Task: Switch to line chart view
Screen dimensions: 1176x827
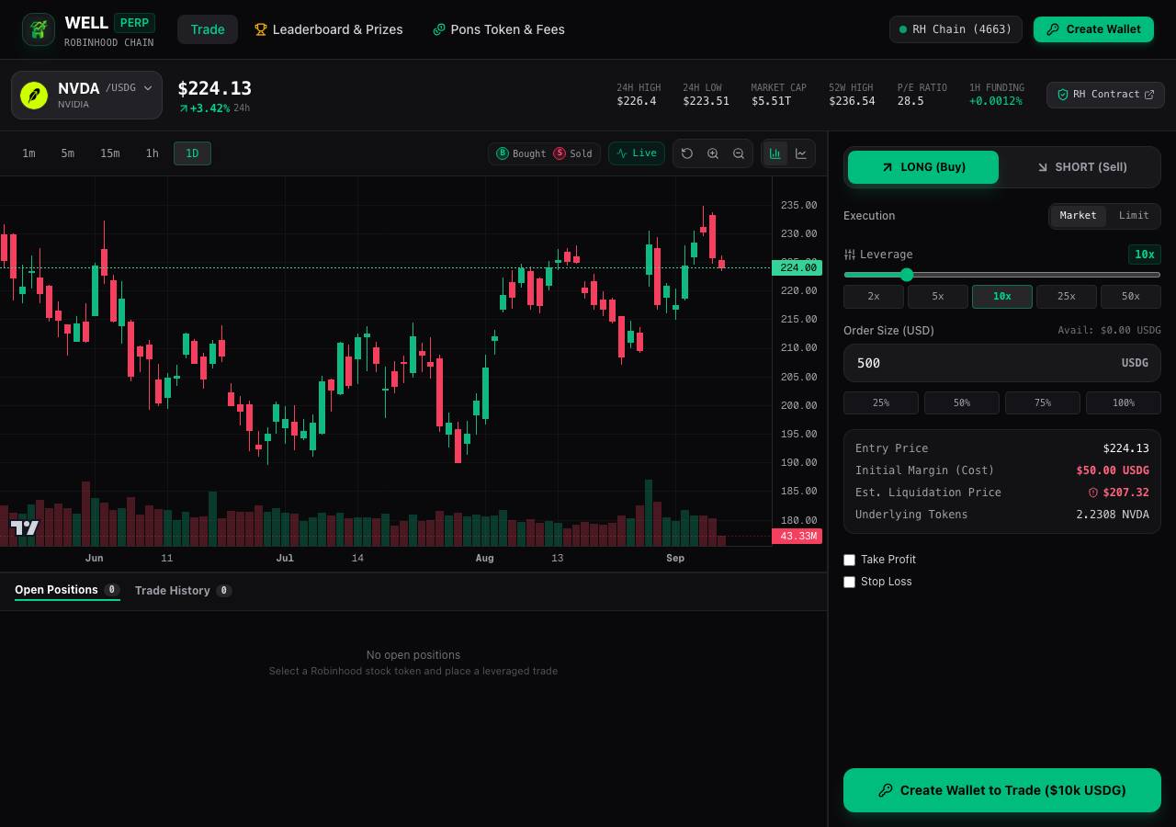Action: (801, 153)
